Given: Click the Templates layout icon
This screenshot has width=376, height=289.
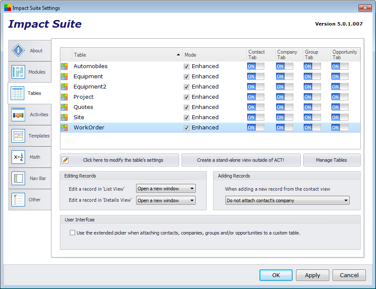Looking at the screenshot, I should pyautogui.click(x=18, y=136).
